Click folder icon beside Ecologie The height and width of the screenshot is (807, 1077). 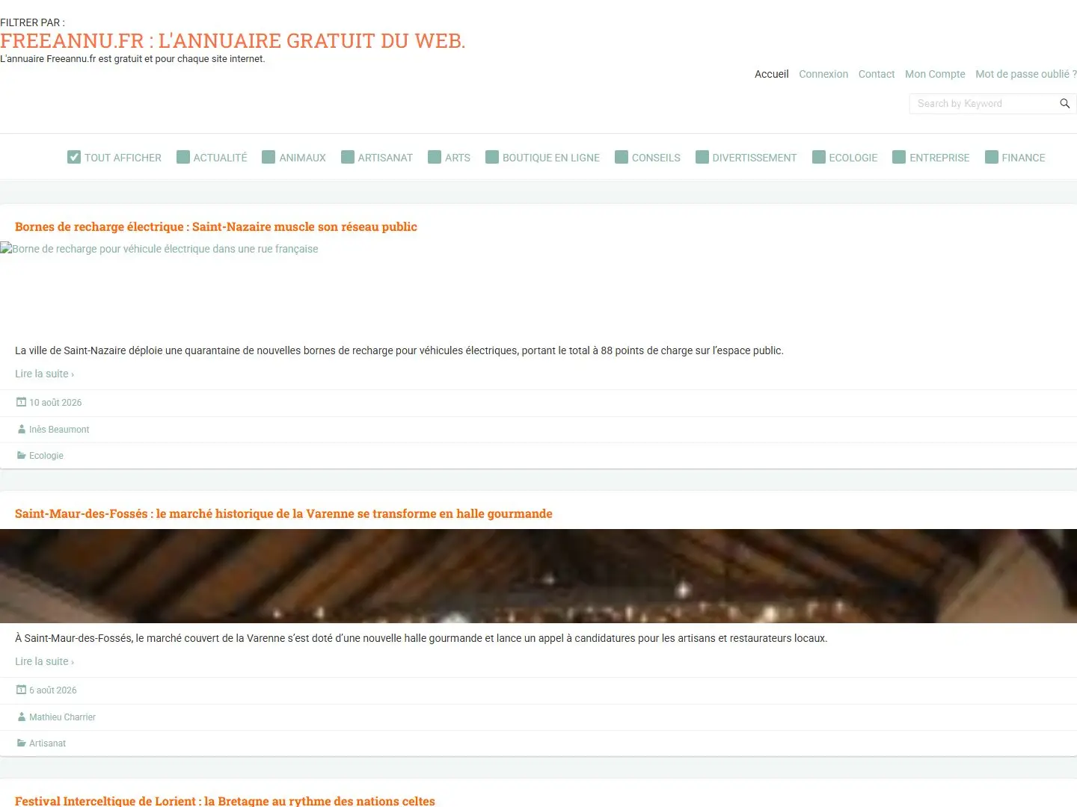pos(22,455)
